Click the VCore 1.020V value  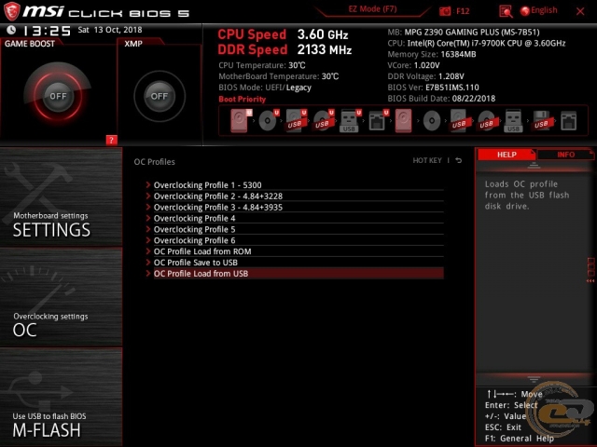click(x=413, y=65)
